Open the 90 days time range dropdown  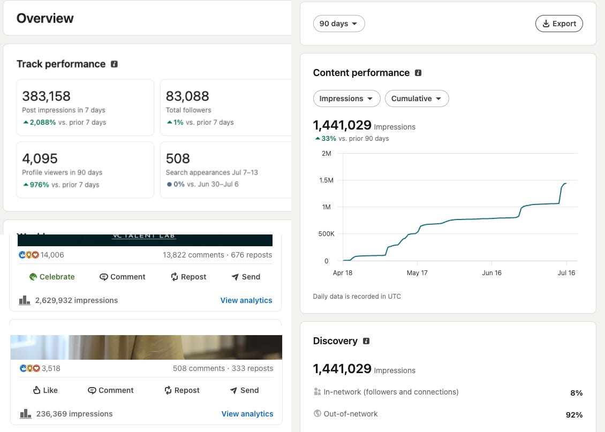pyautogui.click(x=339, y=24)
